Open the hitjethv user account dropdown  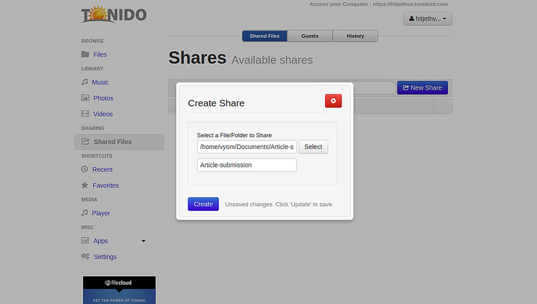(427, 19)
